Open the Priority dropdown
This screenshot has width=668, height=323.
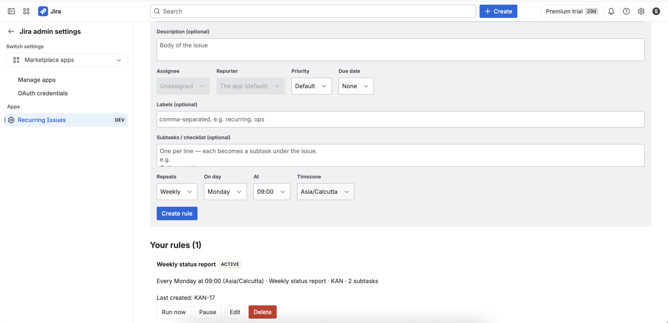coord(311,86)
